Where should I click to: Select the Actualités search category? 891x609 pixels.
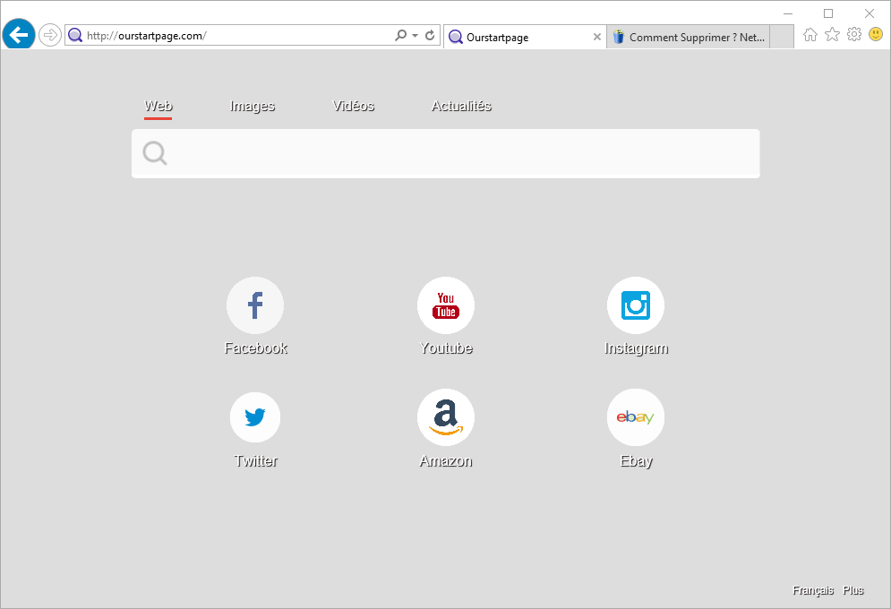(x=461, y=107)
